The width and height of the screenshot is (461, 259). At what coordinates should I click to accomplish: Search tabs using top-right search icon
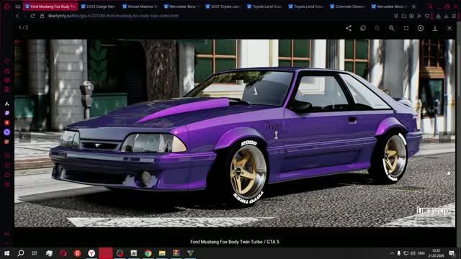tap(431, 6)
